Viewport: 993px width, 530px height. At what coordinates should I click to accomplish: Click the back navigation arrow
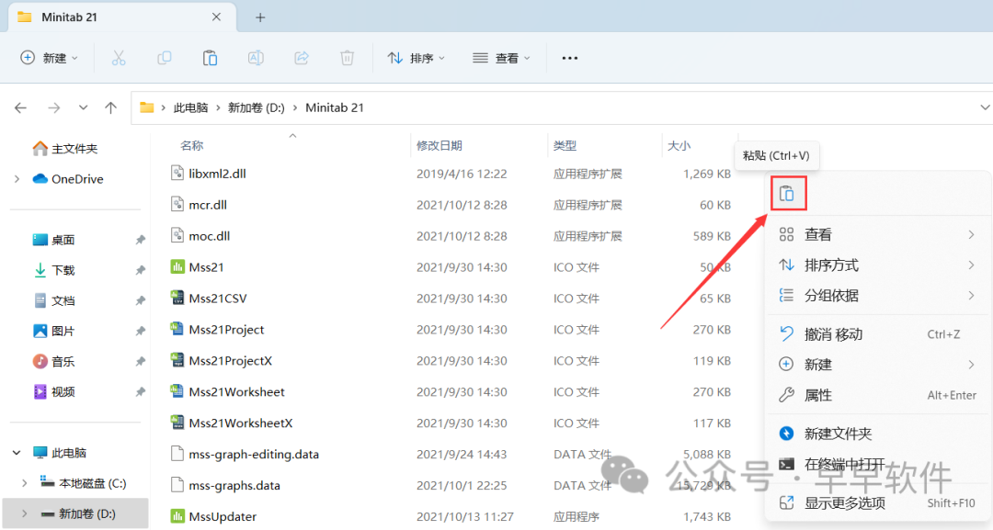pos(21,107)
